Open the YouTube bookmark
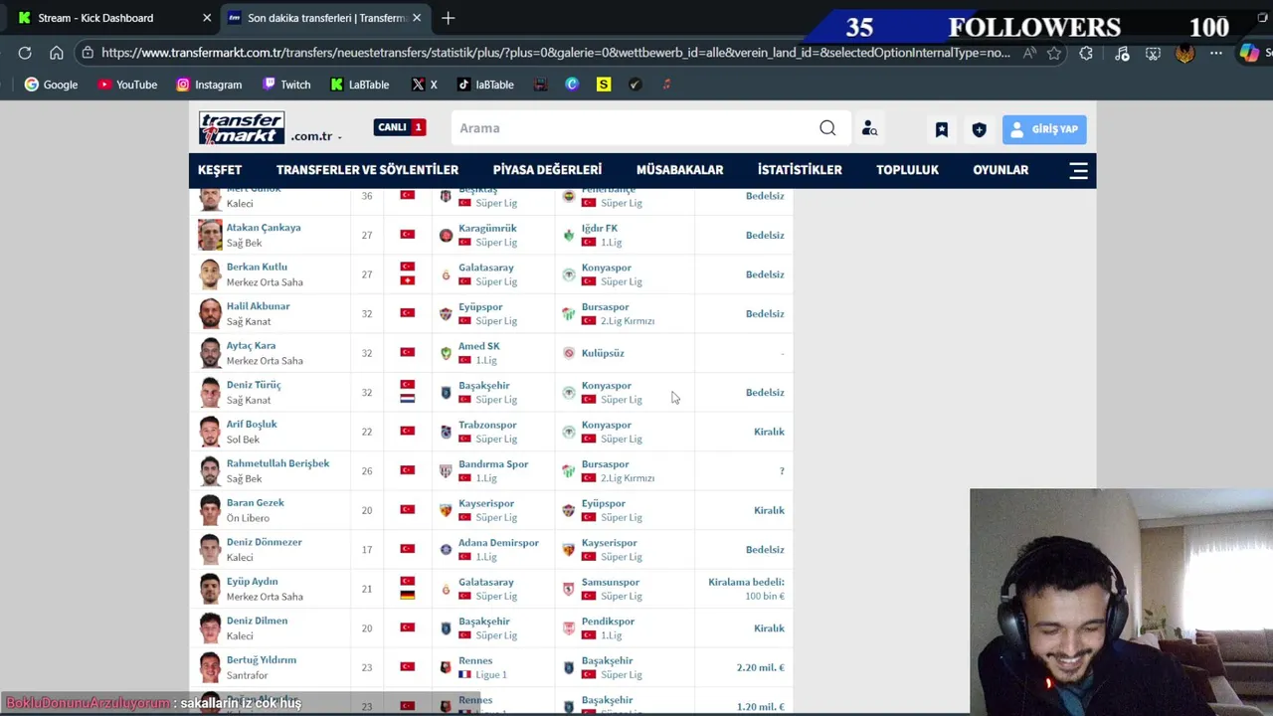 click(127, 85)
